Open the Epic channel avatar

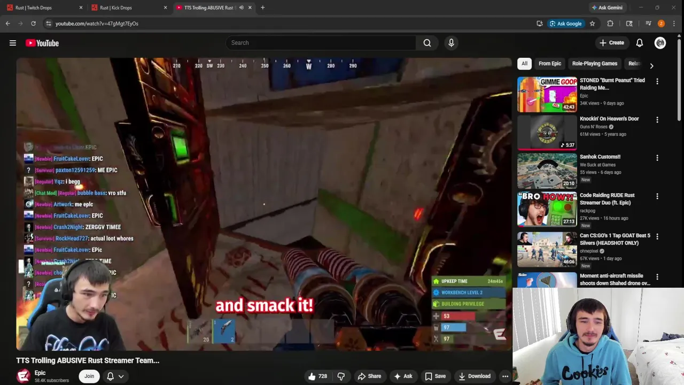tap(23, 376)
